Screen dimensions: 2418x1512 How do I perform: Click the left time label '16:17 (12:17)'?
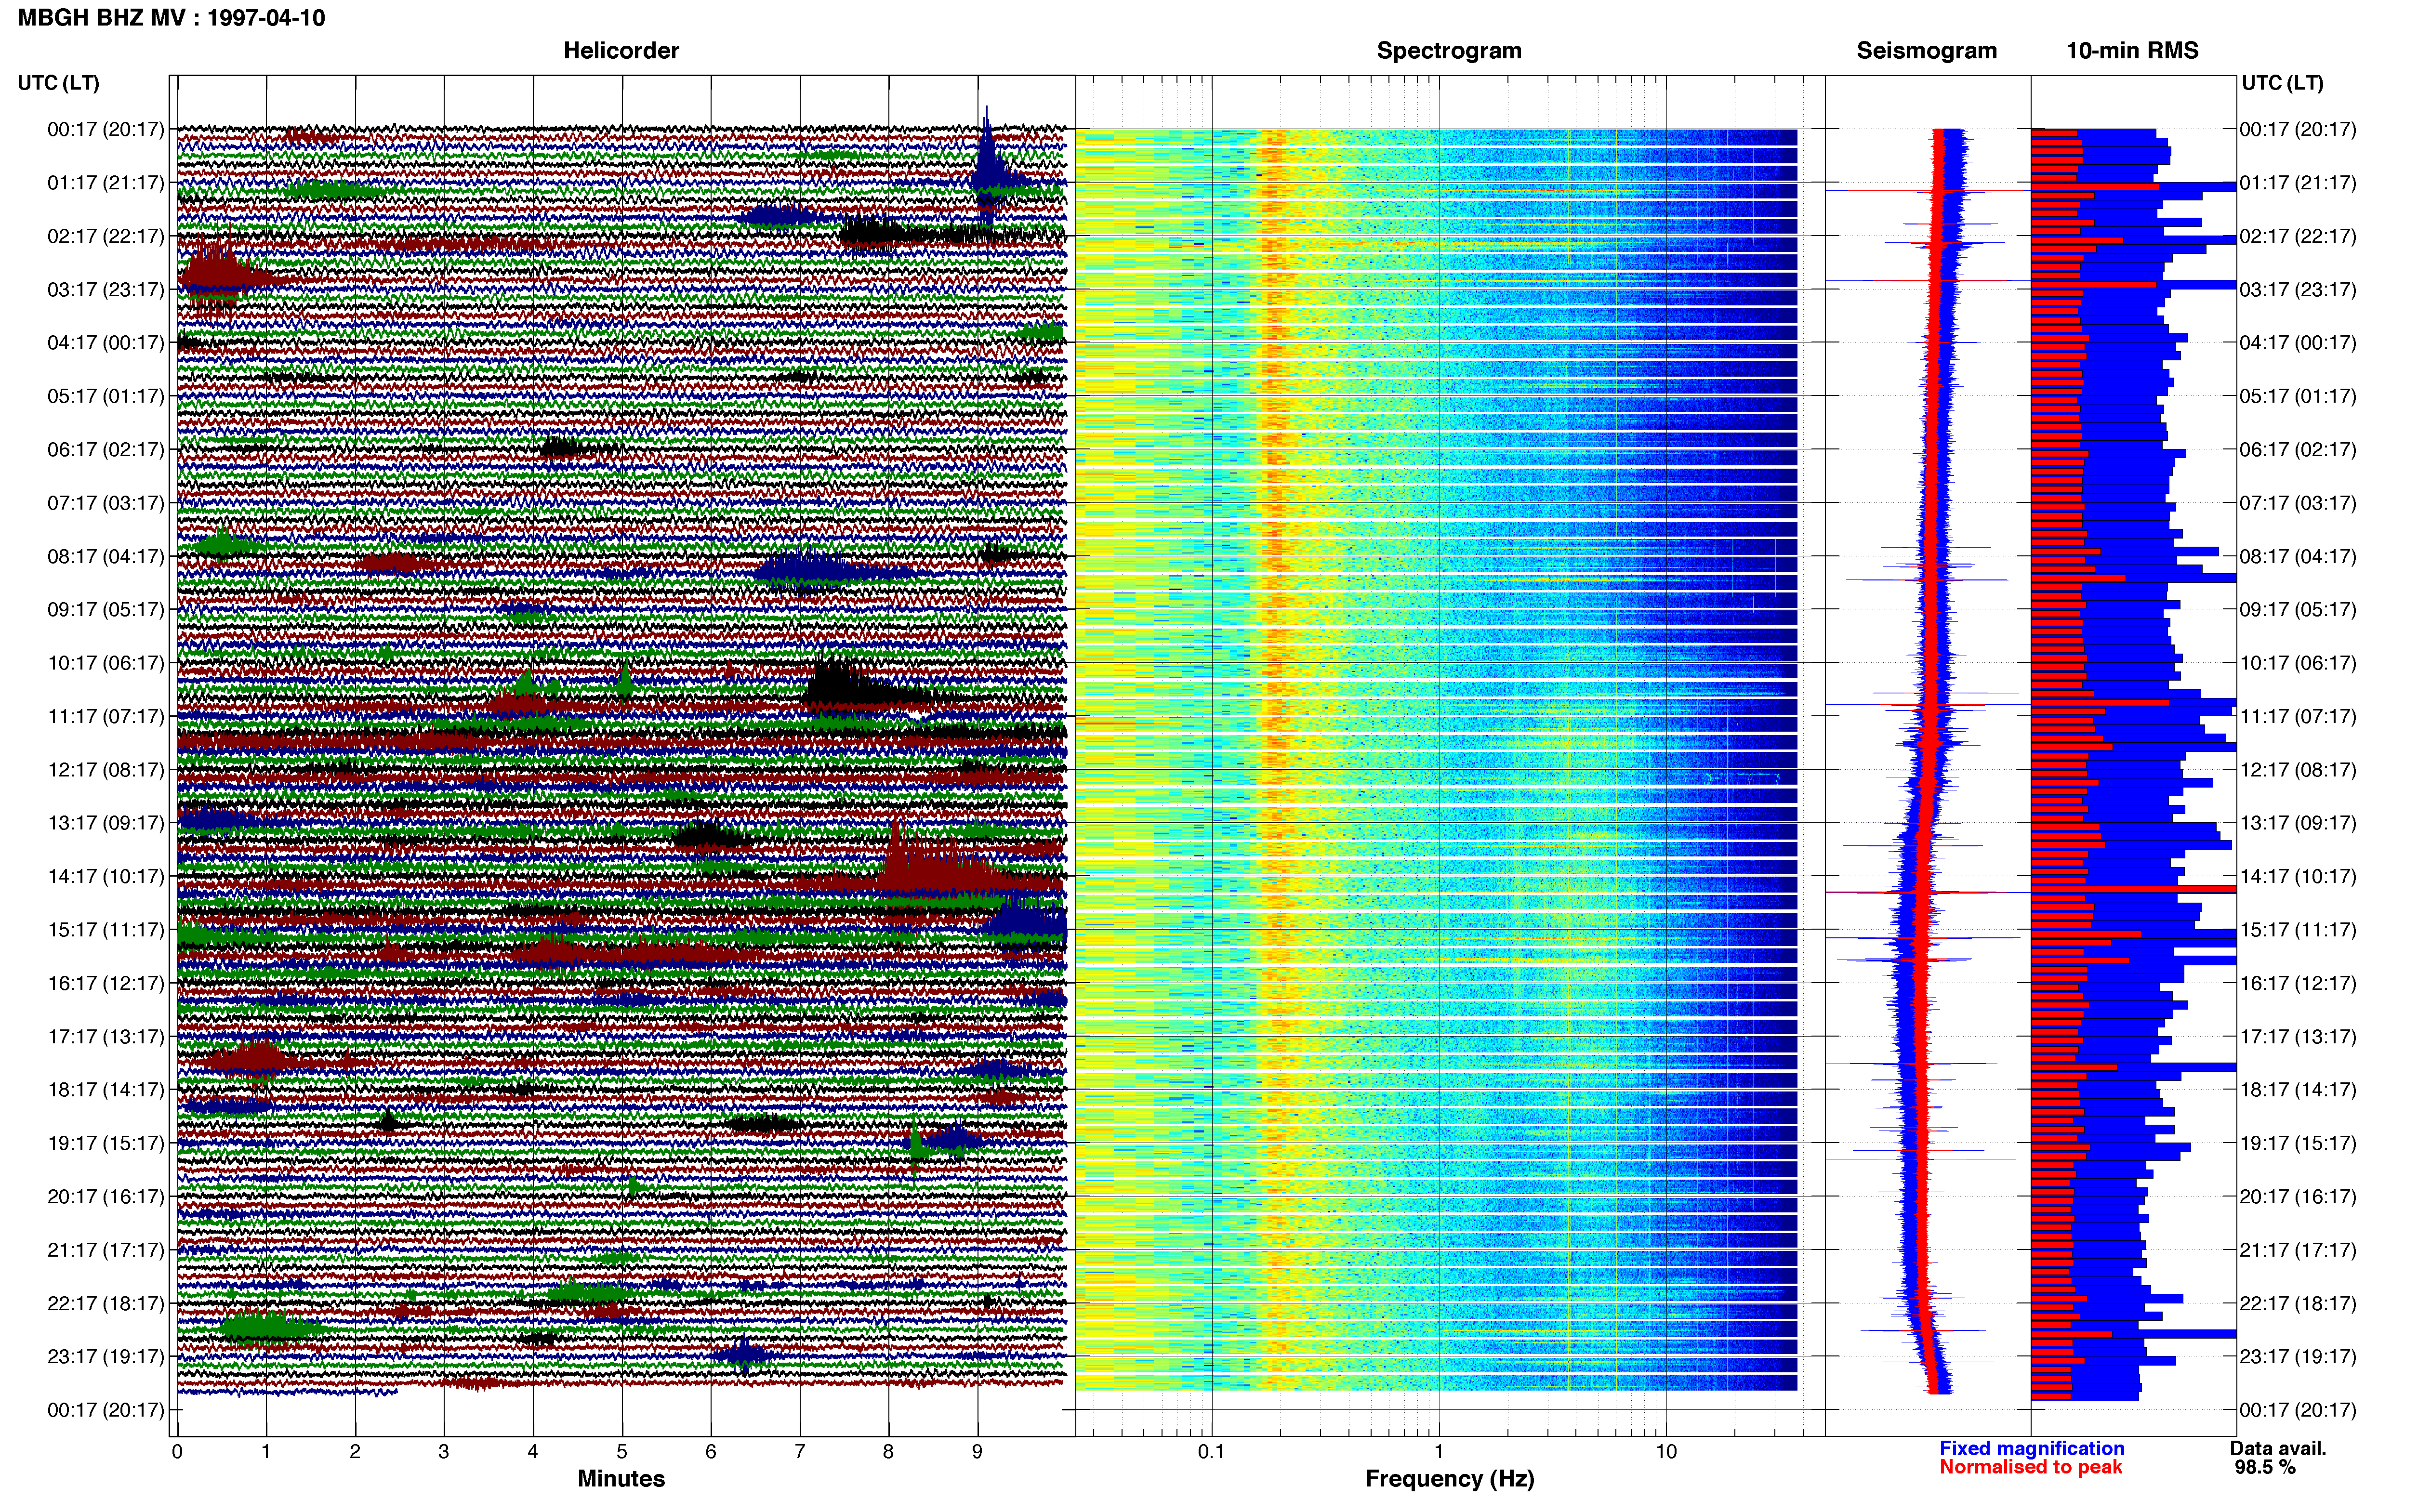pyautogui.click(x=106, y=983)
